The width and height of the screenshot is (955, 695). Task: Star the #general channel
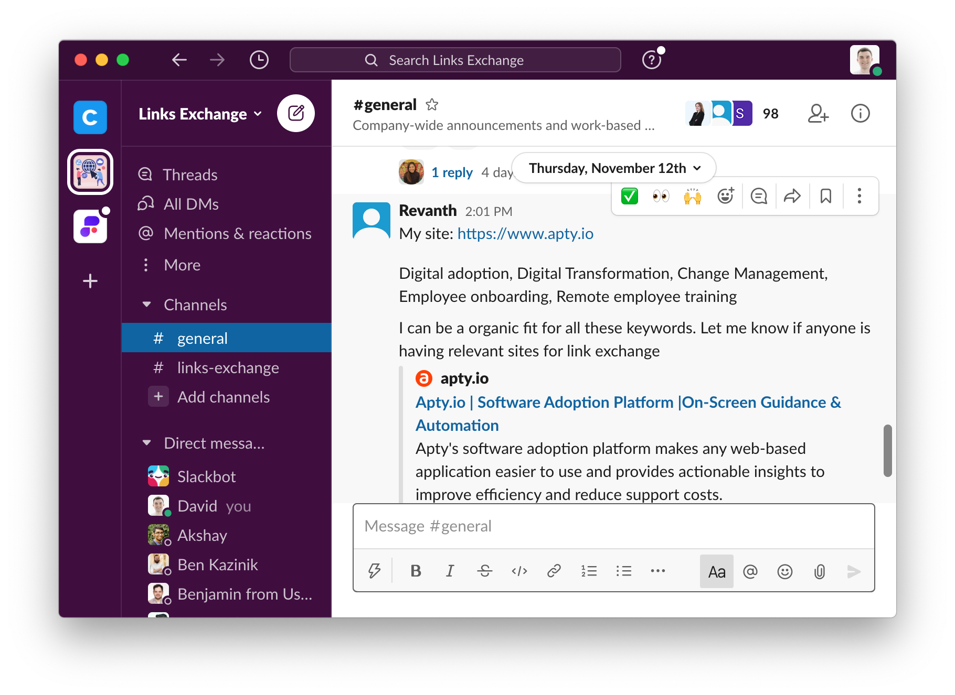432,105
